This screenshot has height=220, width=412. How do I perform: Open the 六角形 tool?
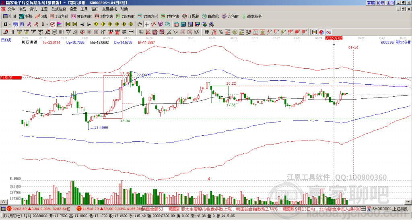(230, 16)
